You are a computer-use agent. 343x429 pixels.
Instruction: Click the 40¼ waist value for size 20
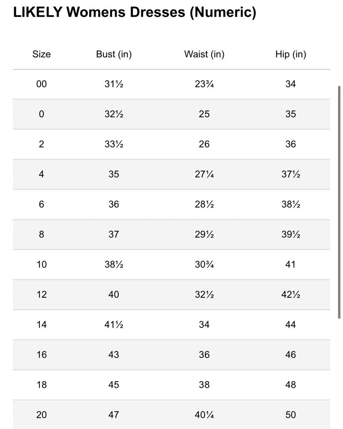tap(204, 415)
